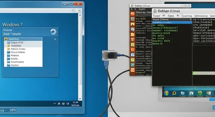Select the "Corpot 2792" row
The width and height of the screenshot is (215, 117).
[x=23, y=42]
